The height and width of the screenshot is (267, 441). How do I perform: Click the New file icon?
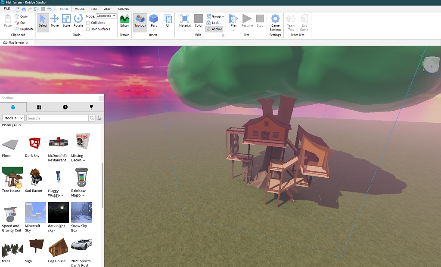pos(17,9)
